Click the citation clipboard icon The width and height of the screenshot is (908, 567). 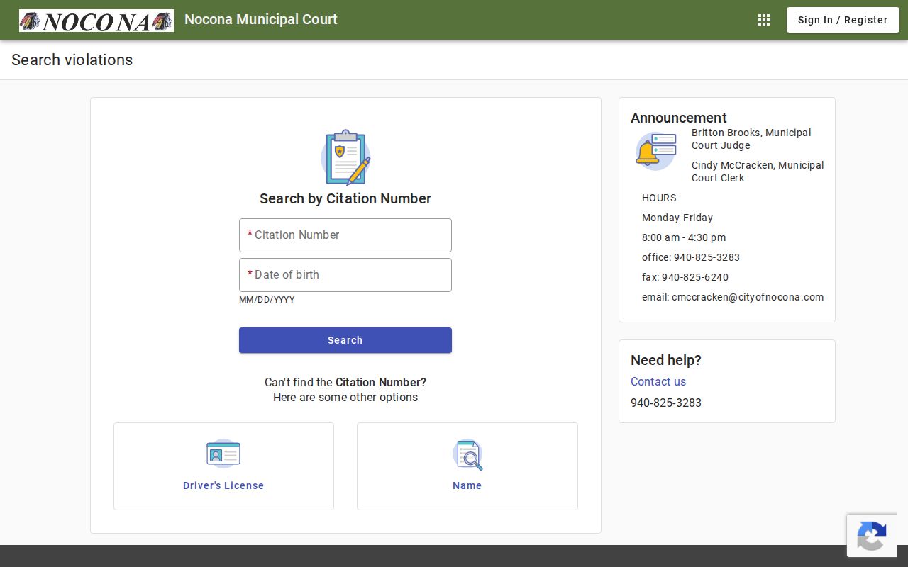345,157
